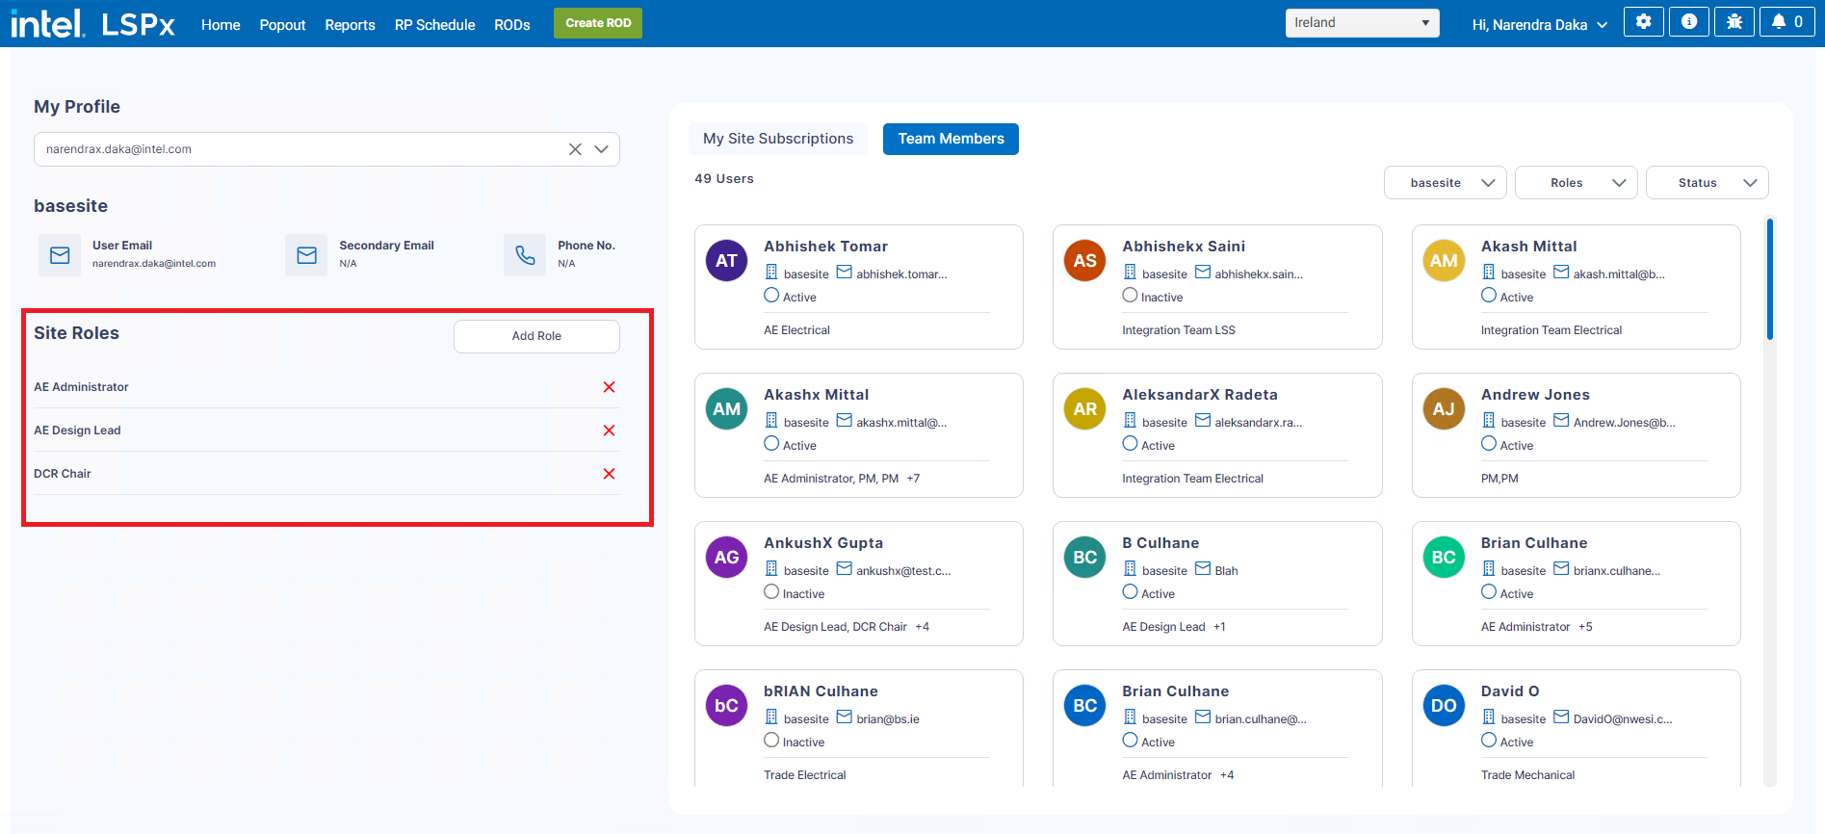Screen dimensions: 1825x834
Task: Click the info icon in header
Action: tap(1688, 22)
